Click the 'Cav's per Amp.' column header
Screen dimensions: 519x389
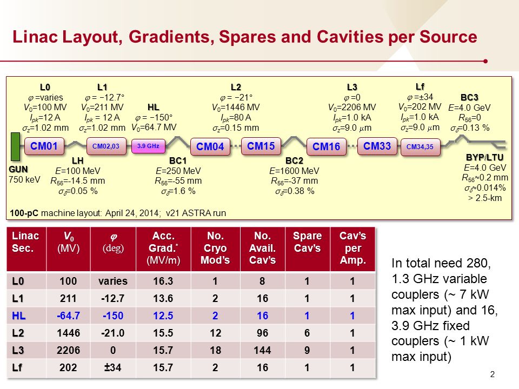pos(352,249)
